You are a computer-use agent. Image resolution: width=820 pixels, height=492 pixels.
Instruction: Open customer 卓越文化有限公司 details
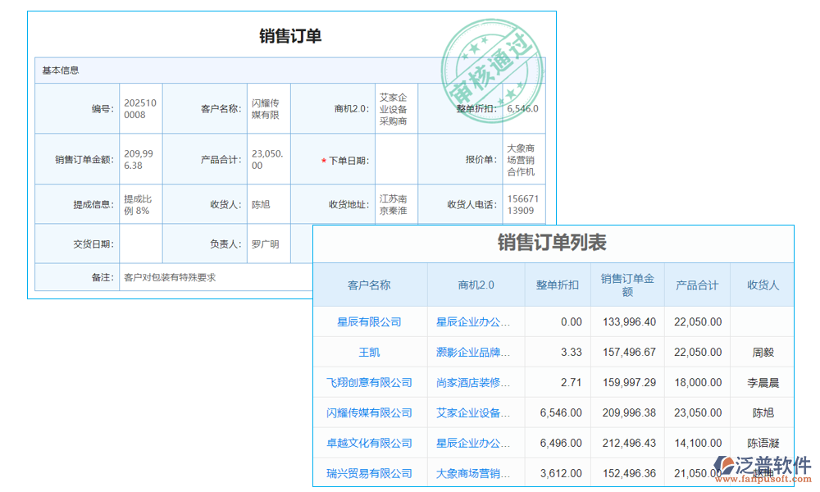coord(370,443)
